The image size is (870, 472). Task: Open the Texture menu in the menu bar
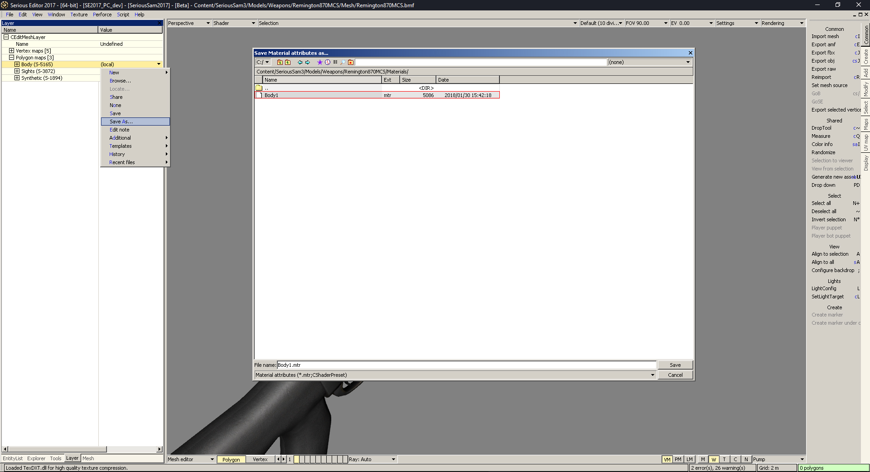pos(79,15)
